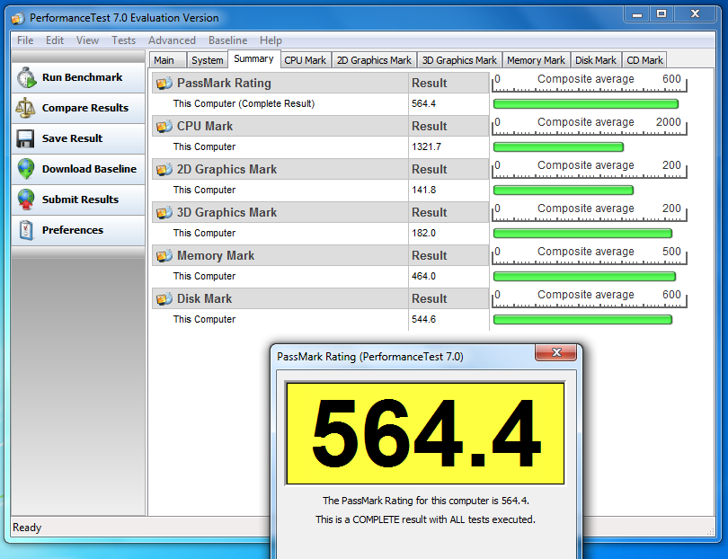Switch to the CD Mark tab
The width and height of the screenshot is (728, 559).
pyautogui.click(x=644, y=60)
